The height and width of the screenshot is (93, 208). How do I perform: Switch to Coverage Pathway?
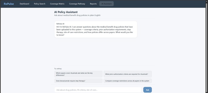[x=77, y=4]
